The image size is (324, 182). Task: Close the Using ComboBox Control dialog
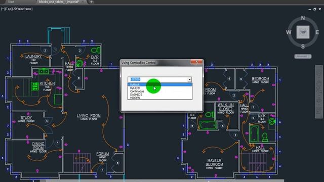[x=196, y=62]
